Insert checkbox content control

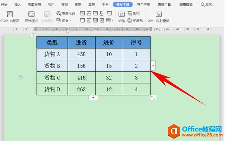pyautogui.click(x=109, y=13)
